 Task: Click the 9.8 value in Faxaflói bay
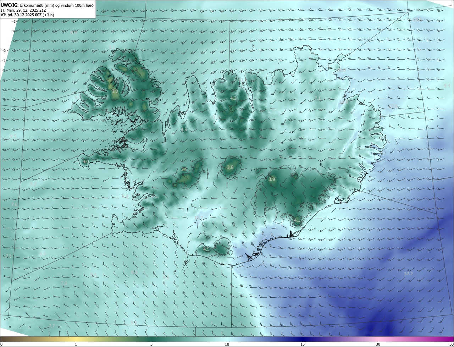pyautogui.click(x=125, y=196)
